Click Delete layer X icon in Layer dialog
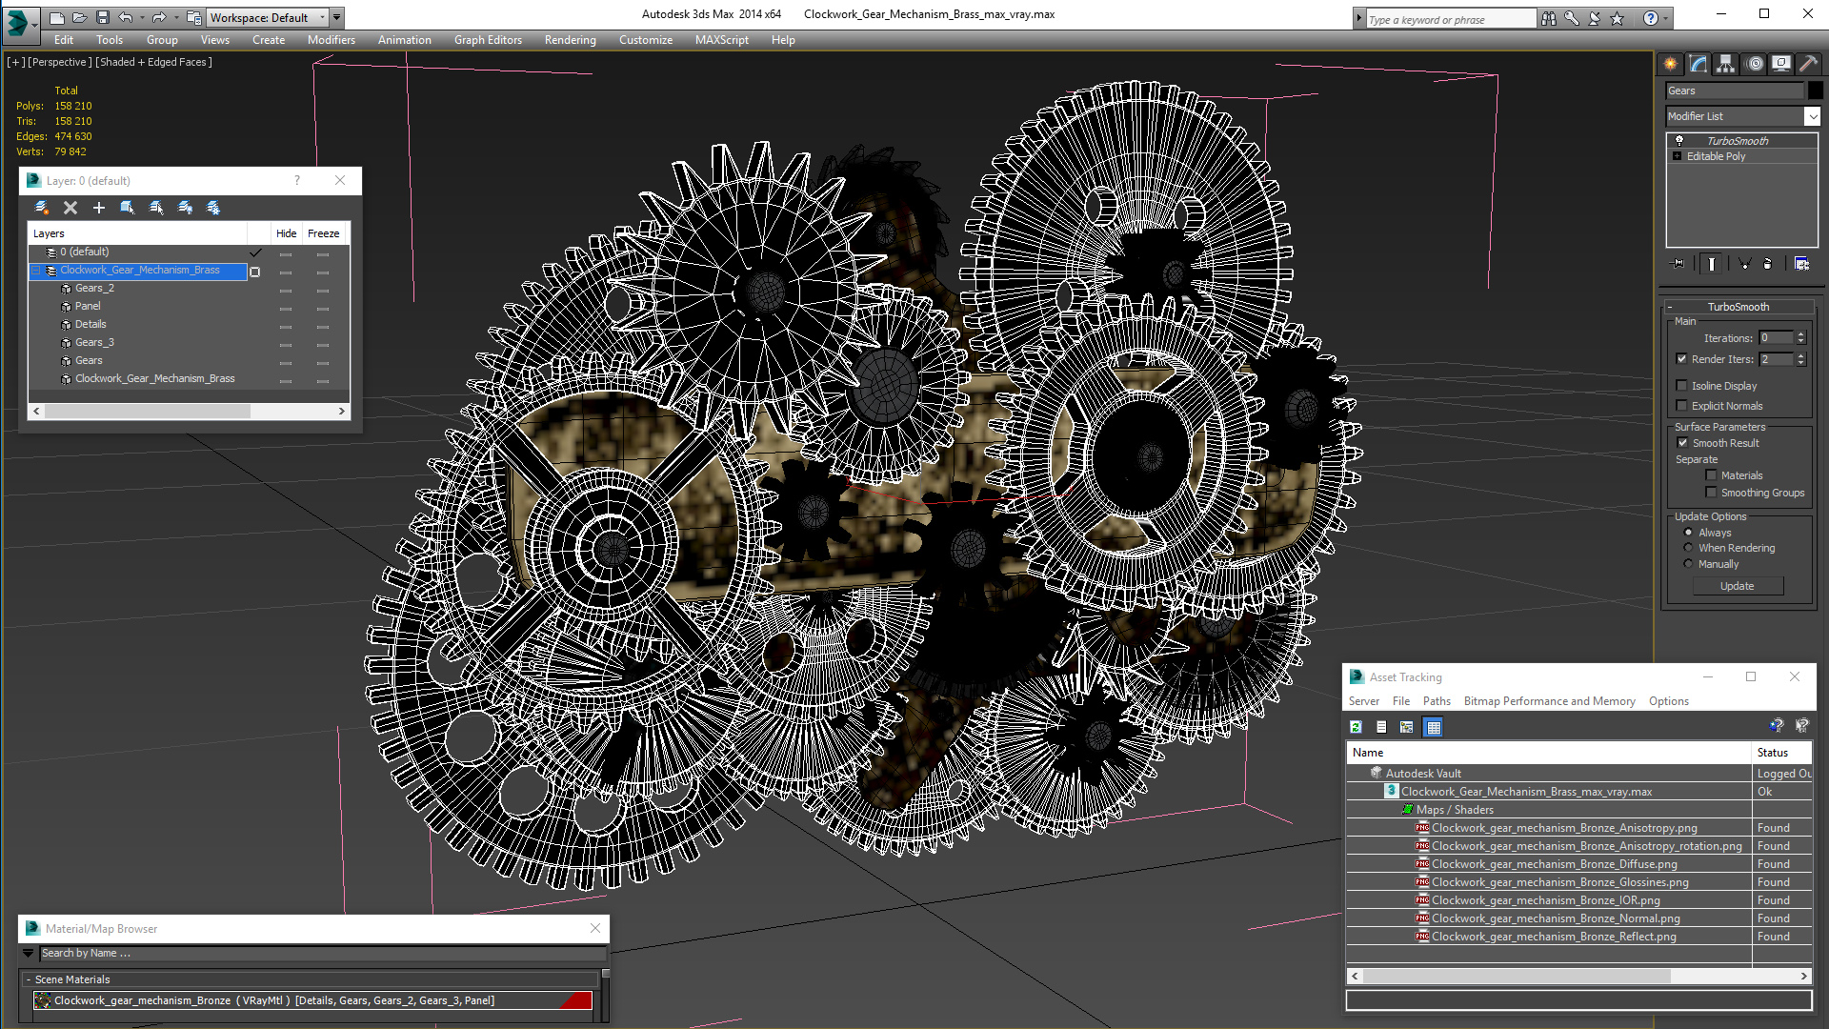The width and height of the screenshot is (1829, 1029). (70, 208)
